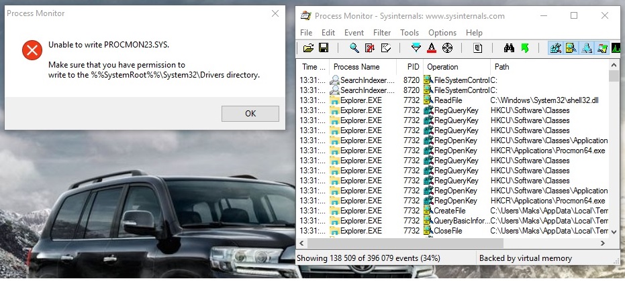Click the Time column header
Viewport: 625px width, 281px height.
pyautogui.click(x=314, y=67)
